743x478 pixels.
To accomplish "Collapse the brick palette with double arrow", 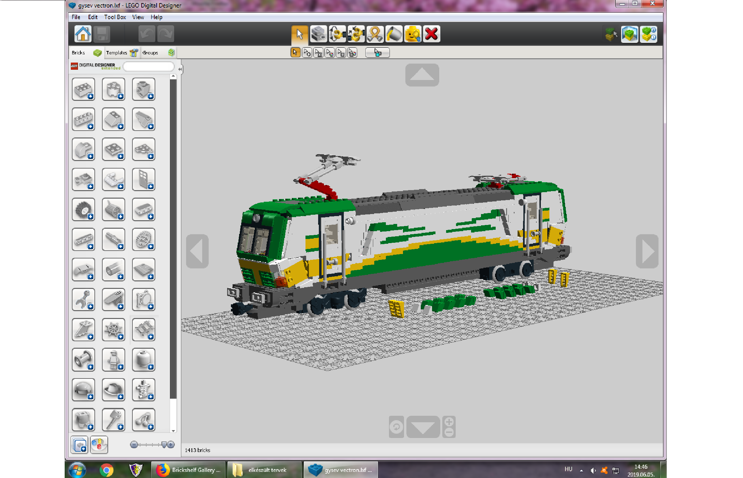I will [180, 69].
